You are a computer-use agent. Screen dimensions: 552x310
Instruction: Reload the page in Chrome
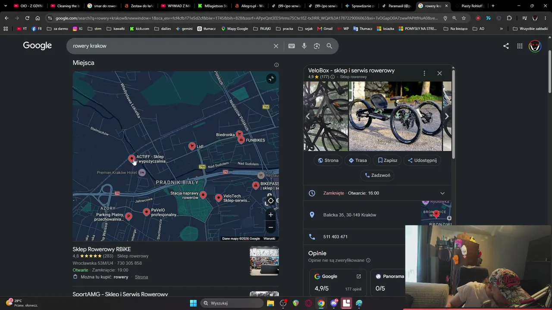(27, 18)
